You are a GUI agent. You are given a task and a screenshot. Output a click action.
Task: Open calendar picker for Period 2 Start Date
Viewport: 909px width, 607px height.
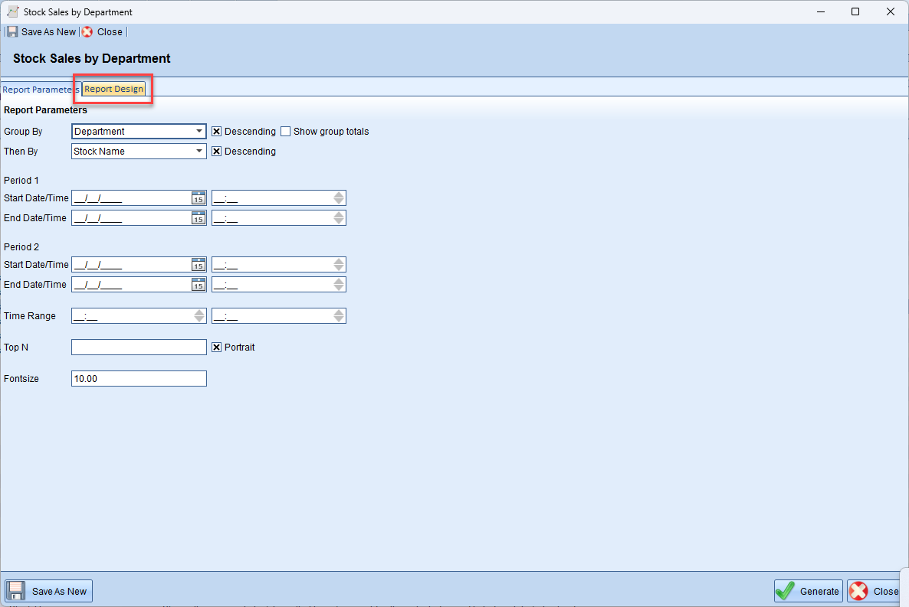tap(199, 265)
